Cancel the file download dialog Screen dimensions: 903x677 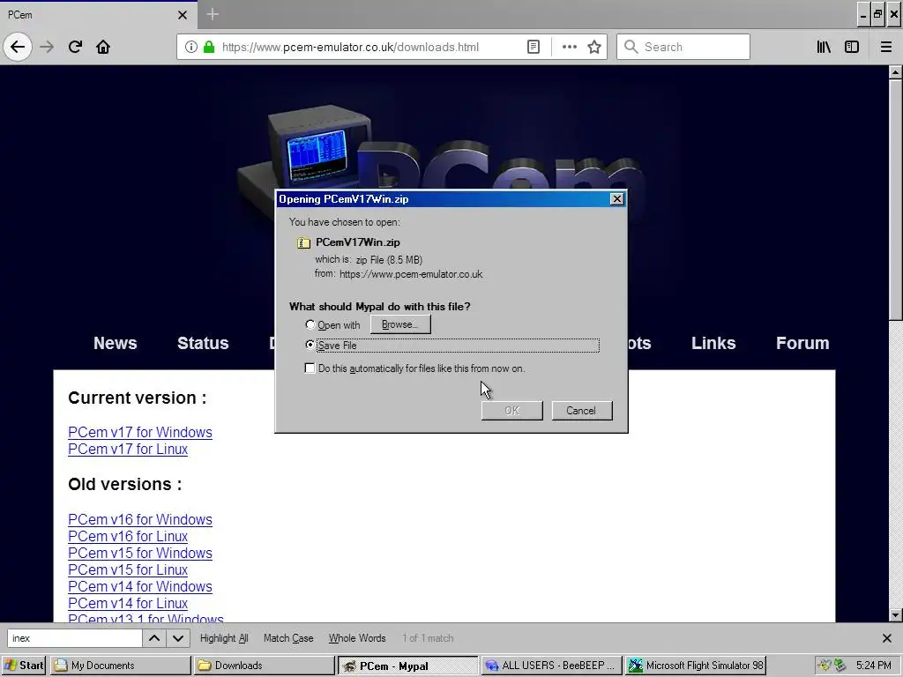(582, 411)
